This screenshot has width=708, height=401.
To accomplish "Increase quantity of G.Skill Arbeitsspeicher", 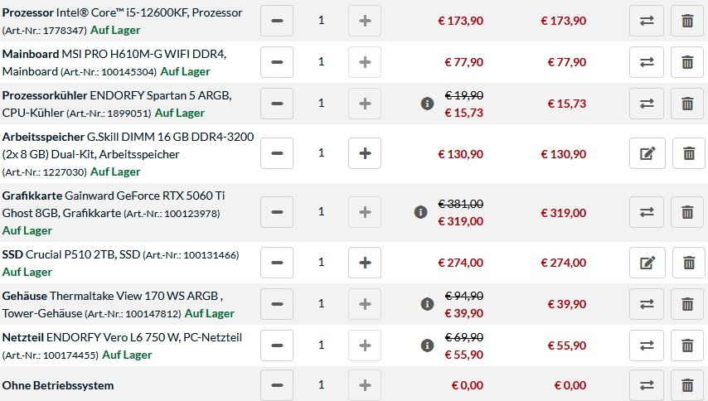I will (x=365, y=153).
